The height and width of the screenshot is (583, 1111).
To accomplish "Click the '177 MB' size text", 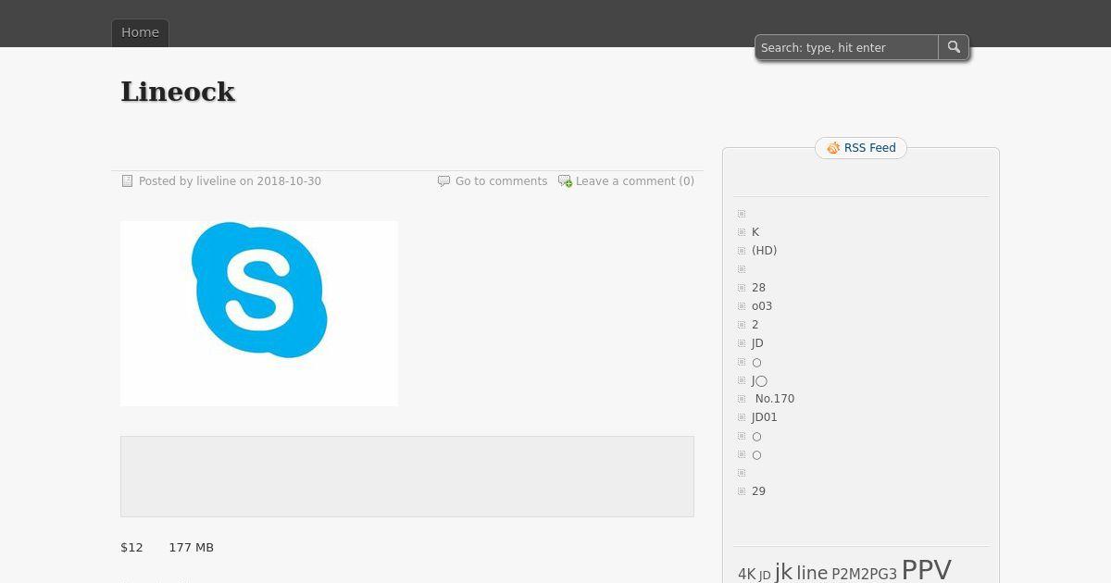I will [x=191, y=548].
